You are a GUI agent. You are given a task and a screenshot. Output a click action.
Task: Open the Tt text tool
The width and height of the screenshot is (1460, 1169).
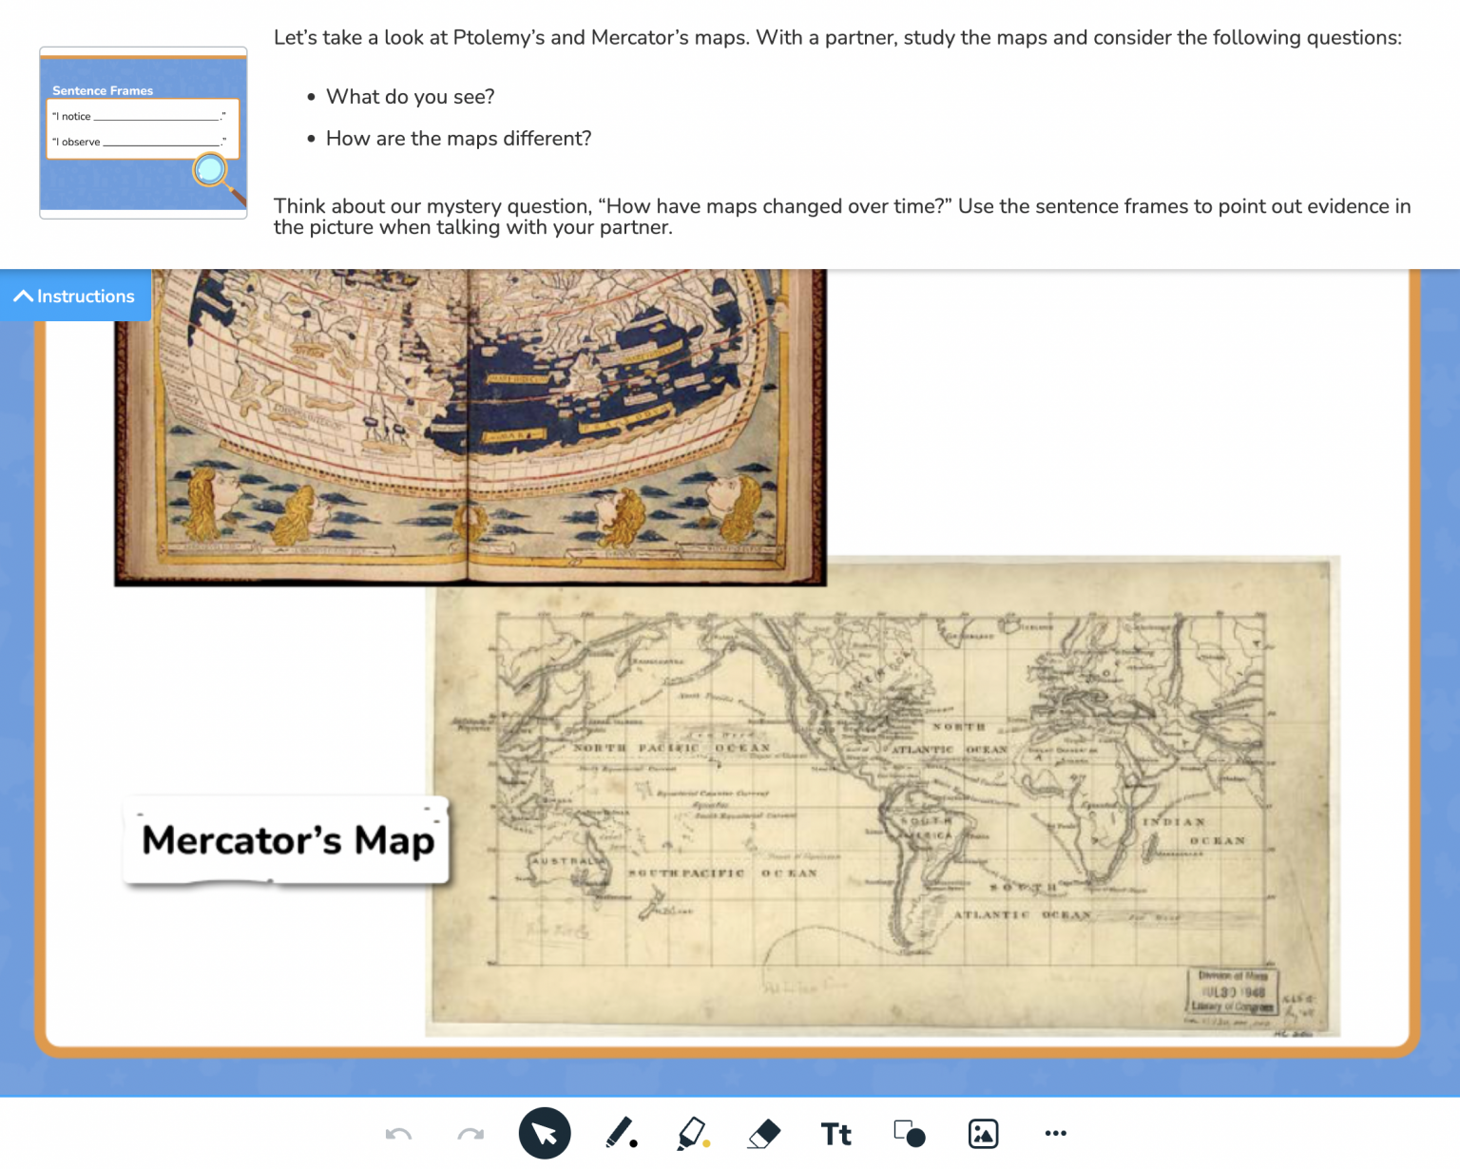tap(836, 1133)
